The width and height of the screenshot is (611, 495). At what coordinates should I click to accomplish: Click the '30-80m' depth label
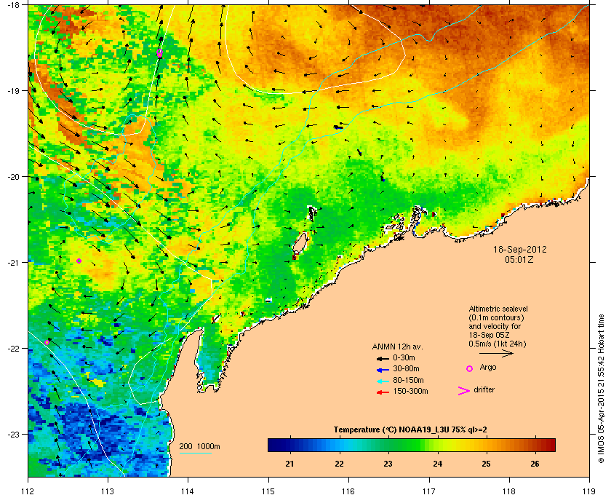pyautogui.click(x=406, y=368)
